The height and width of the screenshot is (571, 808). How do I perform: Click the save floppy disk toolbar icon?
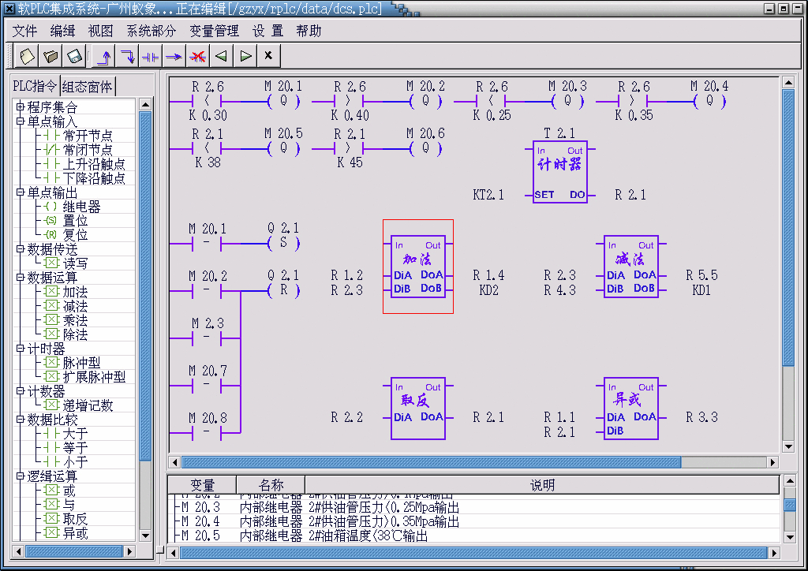74,56
